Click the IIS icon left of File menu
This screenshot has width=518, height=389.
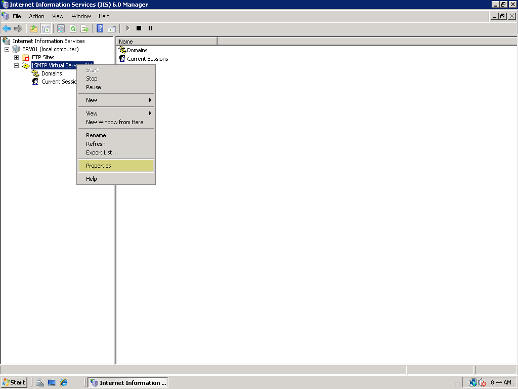[5, 16]
